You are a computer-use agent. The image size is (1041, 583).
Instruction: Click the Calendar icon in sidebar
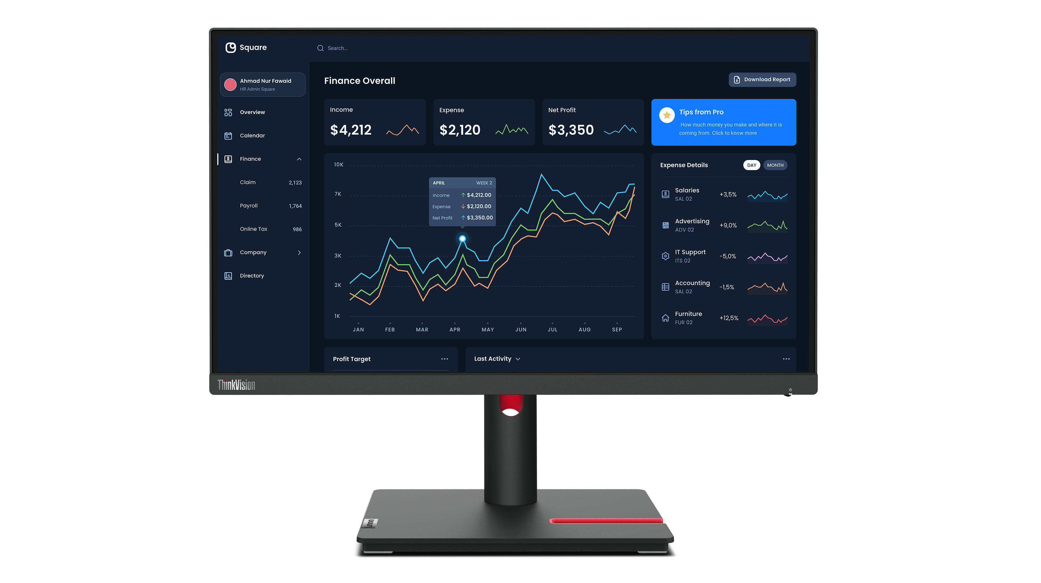click(x=228, y=135)
